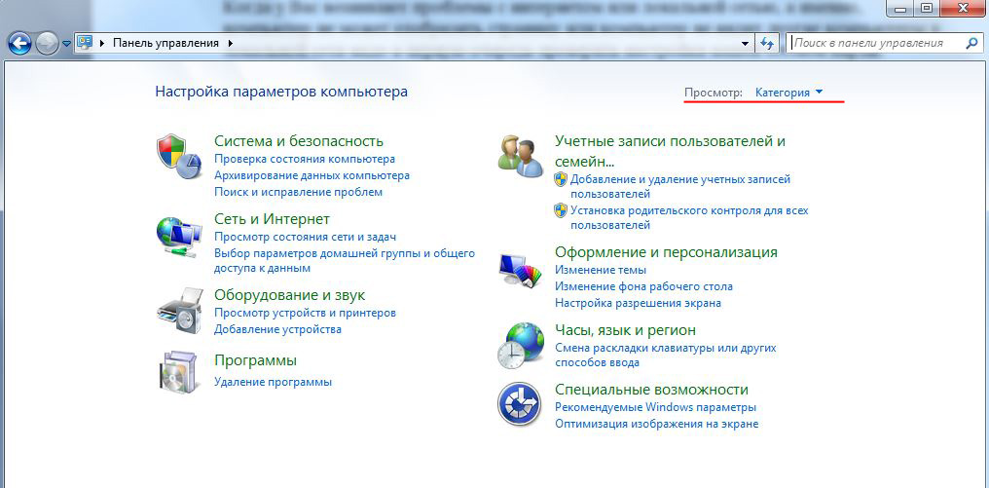Open Система и безопасность category
Viewport: 989px width, 488px height.
pyautogui.click(x=299, y=141)
